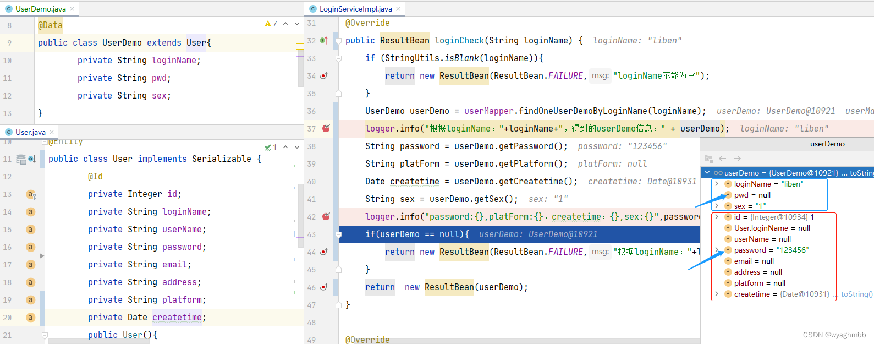The height and width of the screenshot is (344, 874).
Task: Click the inspections checkmark indicator in User.java
Action: [271, 147]
